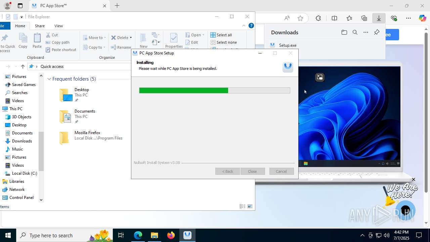
Task: Switch to details view layout icon
Action: point(243,206)
